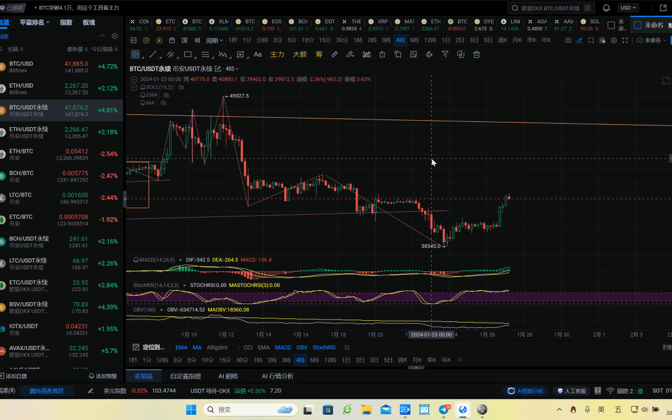Open the notification bell in top bar

(x=606, y=8)
